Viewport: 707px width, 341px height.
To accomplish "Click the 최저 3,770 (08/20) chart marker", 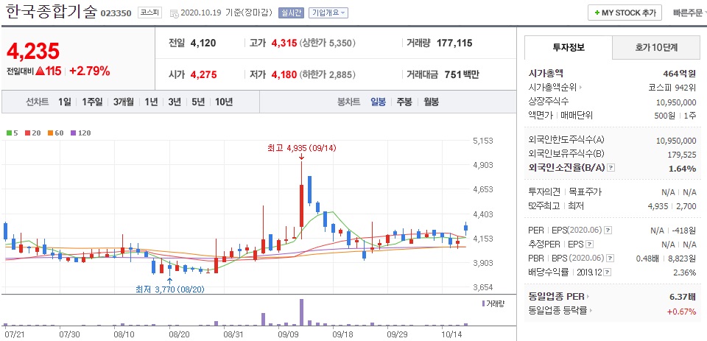I will tap(170, 289).
